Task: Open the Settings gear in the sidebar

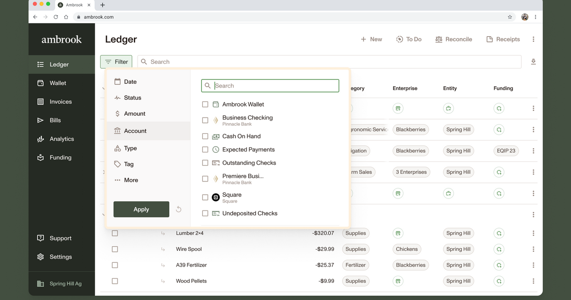Action: click(x=40, y=257)
